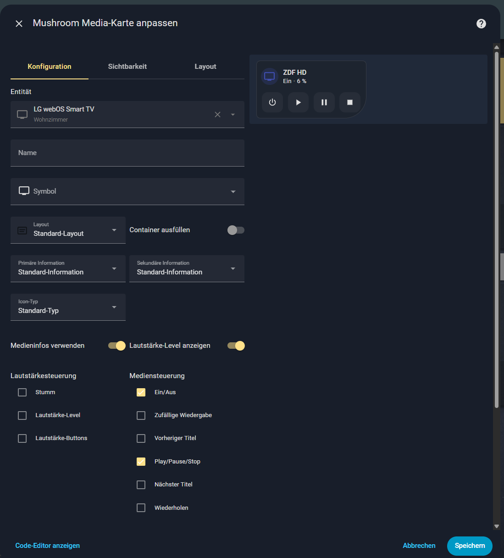Viewport: 504px width, 558px height.
Task: Open the Symbol dropdown
Action: (127, 191)
